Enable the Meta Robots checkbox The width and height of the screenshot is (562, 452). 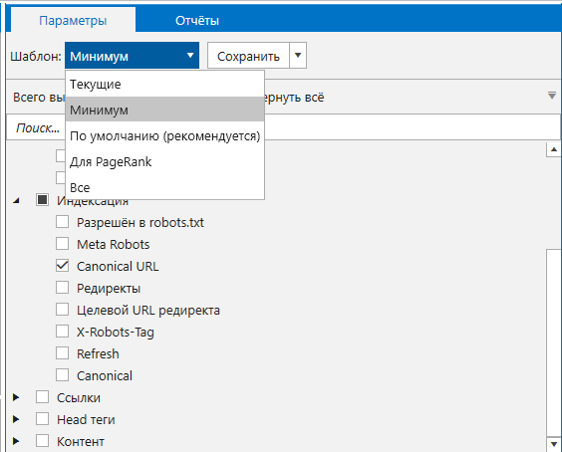63,244
